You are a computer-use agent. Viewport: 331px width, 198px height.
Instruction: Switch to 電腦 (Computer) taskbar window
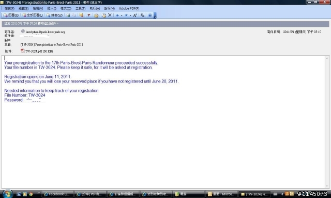point(188,194)
